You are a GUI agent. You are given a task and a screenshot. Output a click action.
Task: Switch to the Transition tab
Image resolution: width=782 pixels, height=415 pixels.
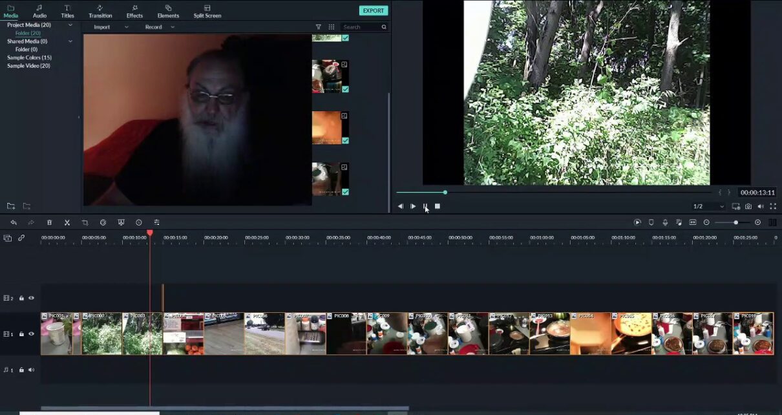[100, 12]
